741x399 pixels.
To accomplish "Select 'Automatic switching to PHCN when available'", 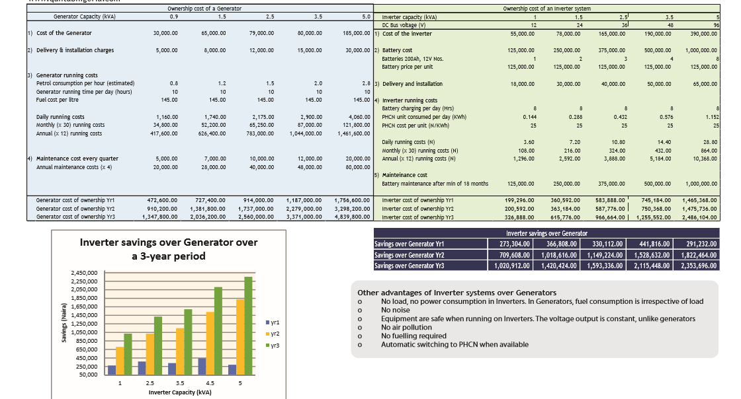I will (455, 344).
